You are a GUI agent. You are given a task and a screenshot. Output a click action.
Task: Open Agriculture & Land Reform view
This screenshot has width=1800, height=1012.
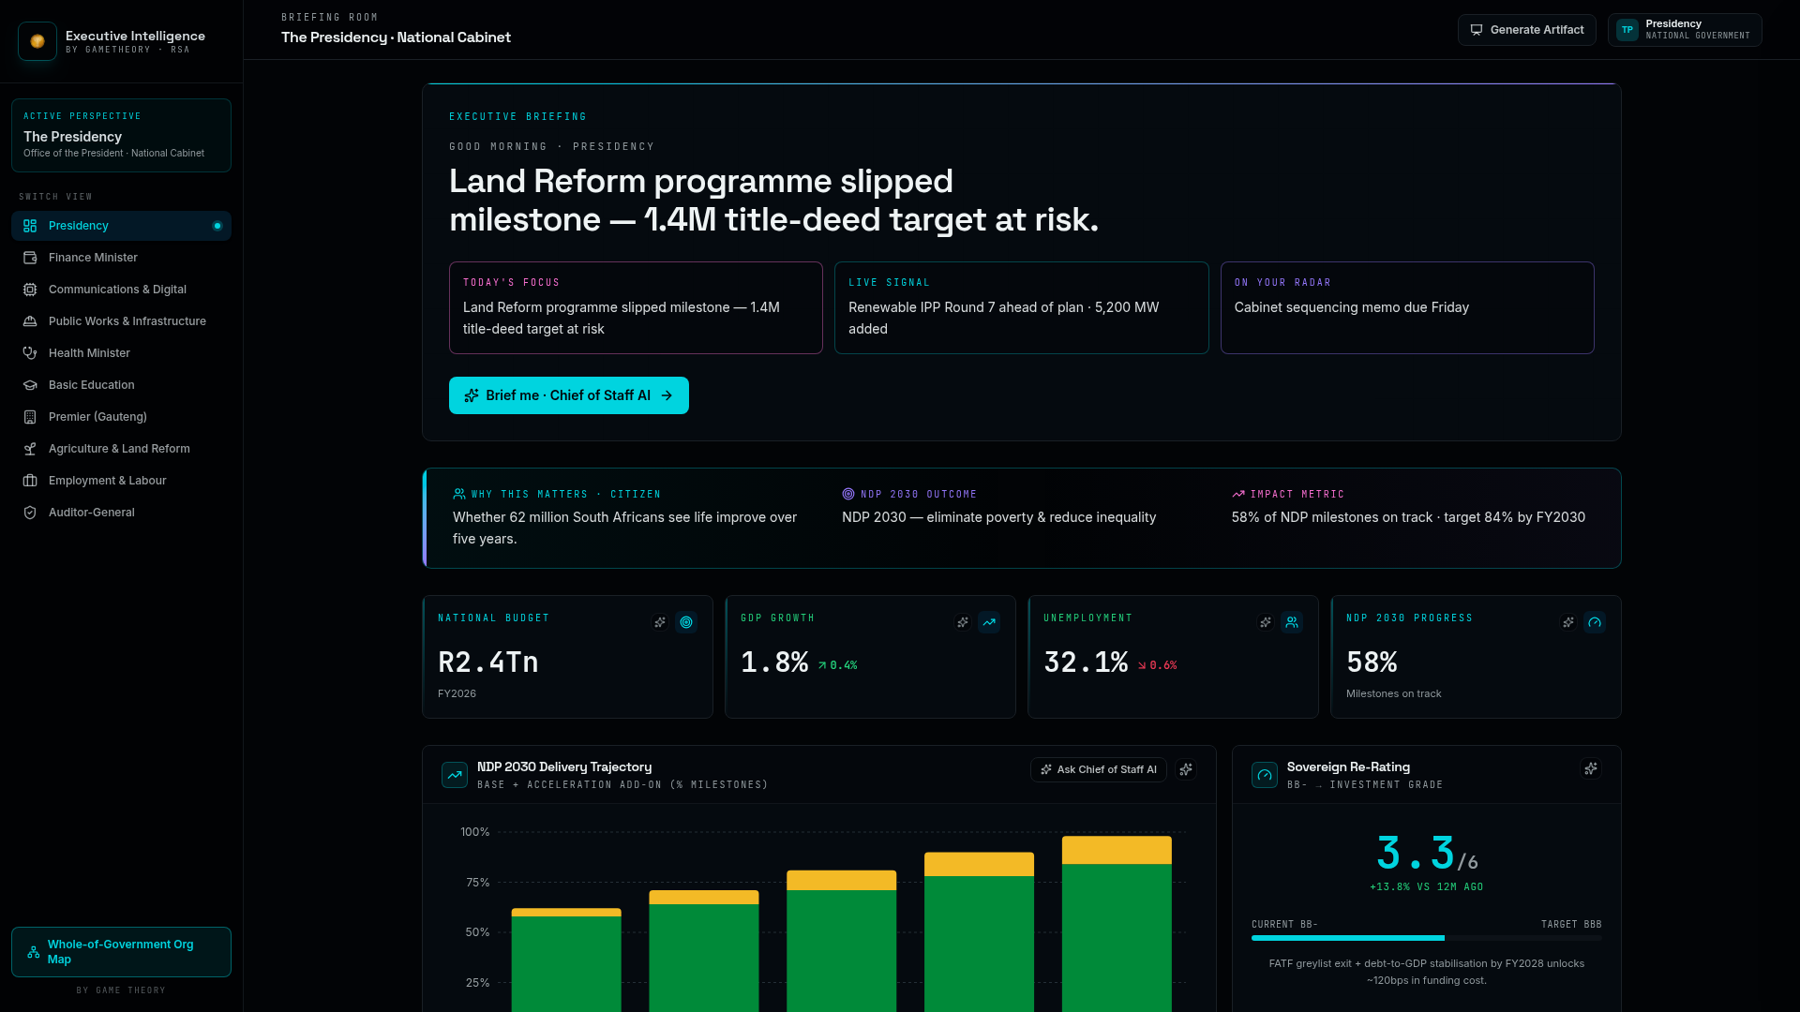pos(121,449)
